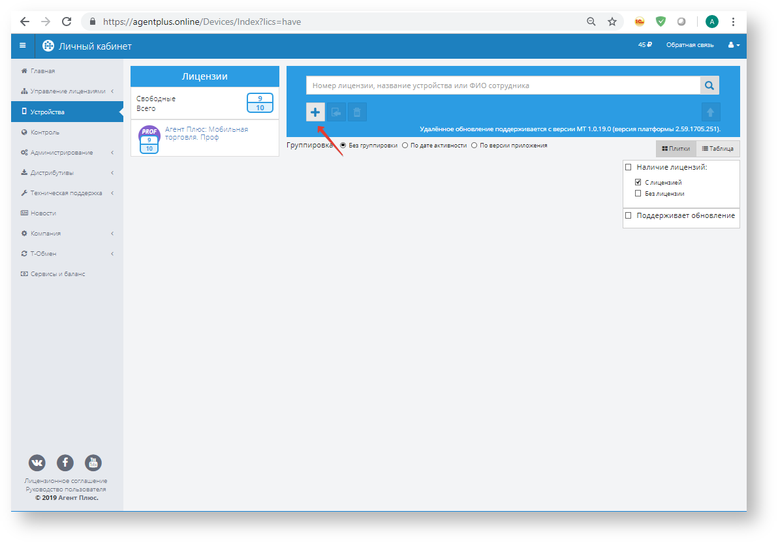Click the grey circle extension icon
Viewport: 778px width, 543px height.
point(681,22)
